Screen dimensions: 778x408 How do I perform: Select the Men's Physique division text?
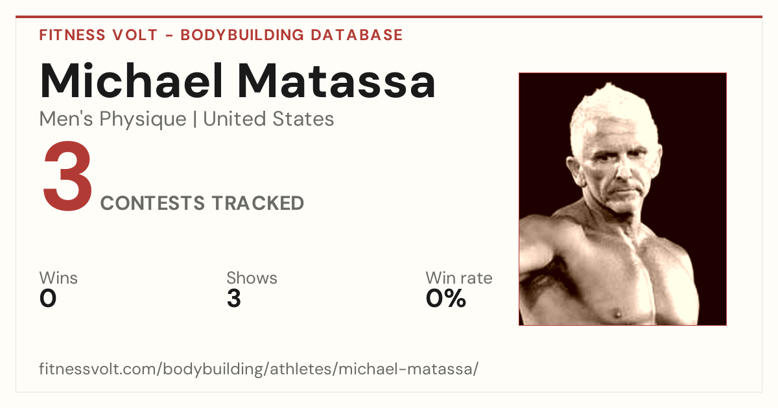pyautogui.click(x=113, y=119)
